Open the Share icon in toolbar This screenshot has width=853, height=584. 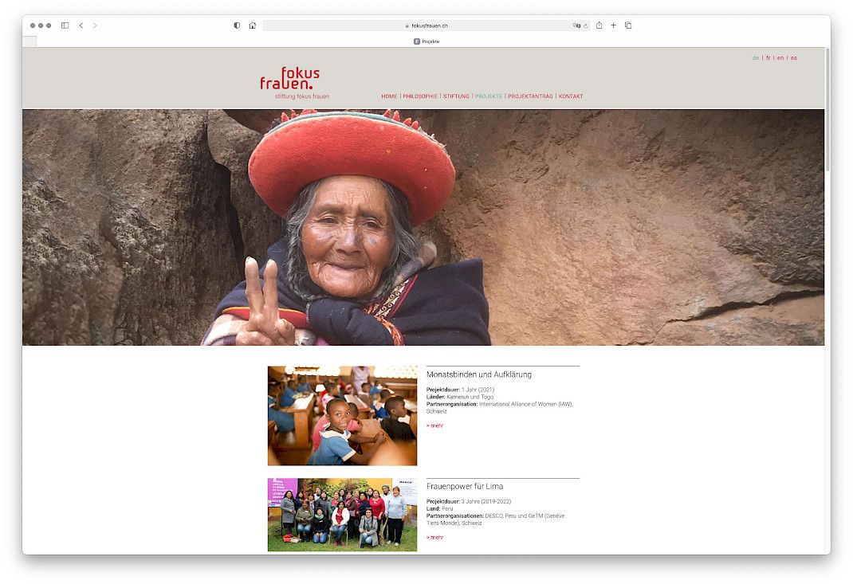click(x=599, y=25)
